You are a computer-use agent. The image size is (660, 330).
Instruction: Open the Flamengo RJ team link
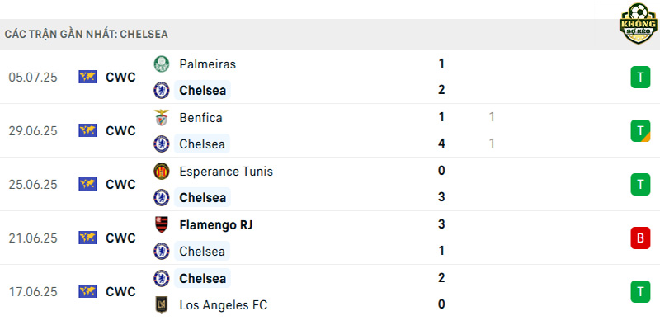click(216, 225)
